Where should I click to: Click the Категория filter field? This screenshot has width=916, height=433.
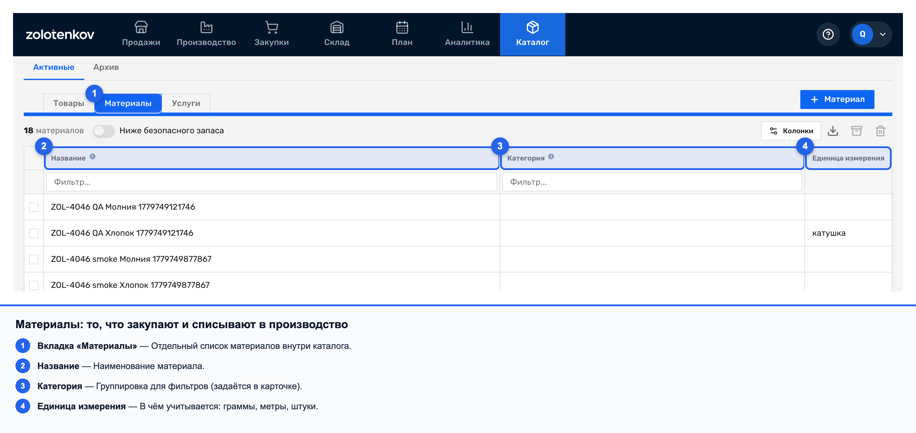pyautogui.click(x=652, y=182)
